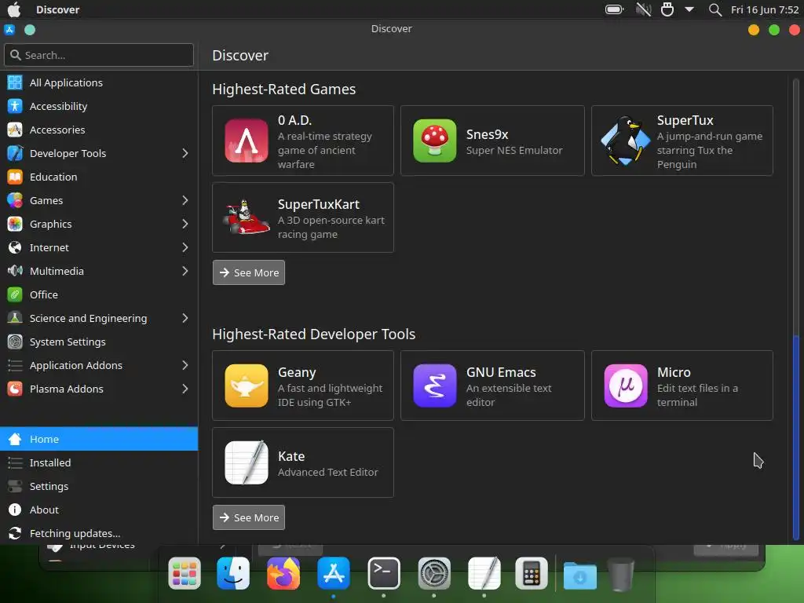The width and height of the screenshot is (804, 603).
Task: Go to the Home page
Action: tap(99, 439)
